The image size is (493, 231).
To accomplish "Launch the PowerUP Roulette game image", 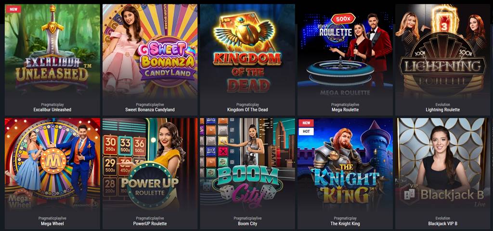I will tap(150, 166).
